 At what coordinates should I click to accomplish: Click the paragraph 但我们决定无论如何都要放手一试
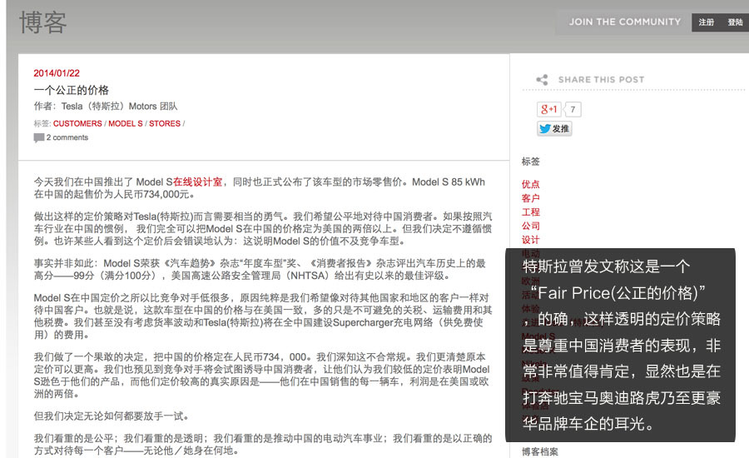point(111,416)
